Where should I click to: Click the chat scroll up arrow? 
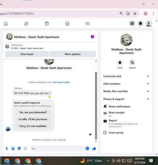(x=96, y=61)
